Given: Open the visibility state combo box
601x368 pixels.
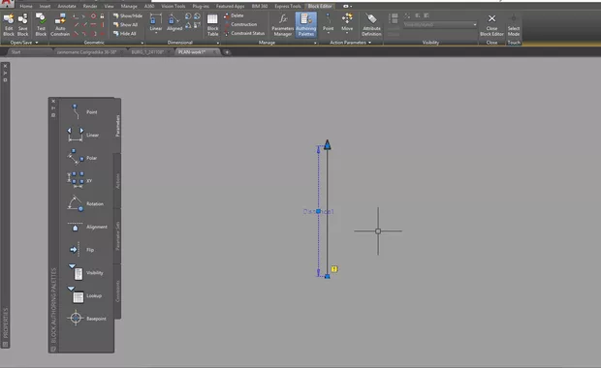Looking at the screenshot, I should [x=440, y=24].
